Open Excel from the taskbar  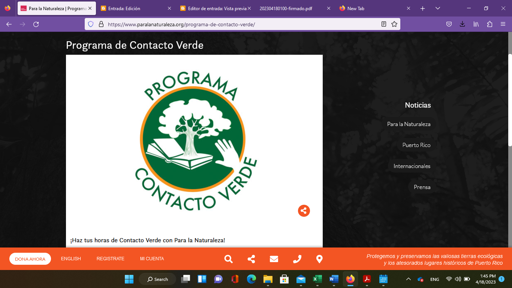coord(317,279)
